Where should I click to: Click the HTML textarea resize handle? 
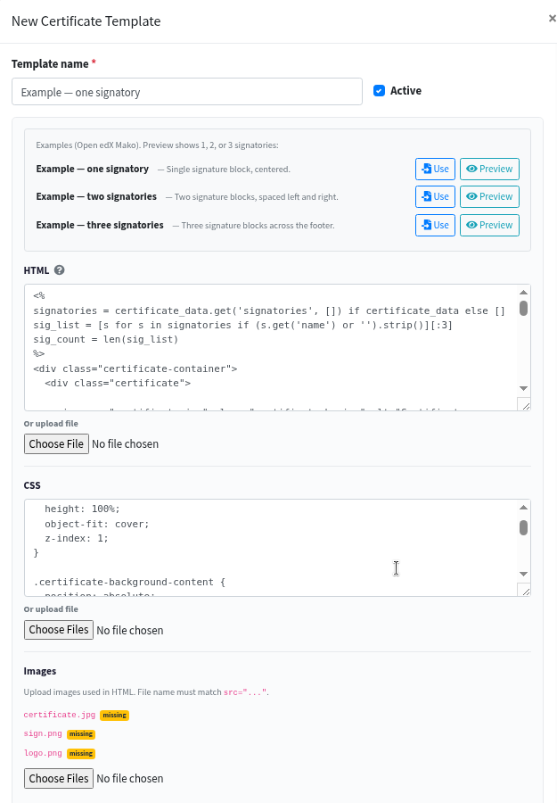pos(524,404)
